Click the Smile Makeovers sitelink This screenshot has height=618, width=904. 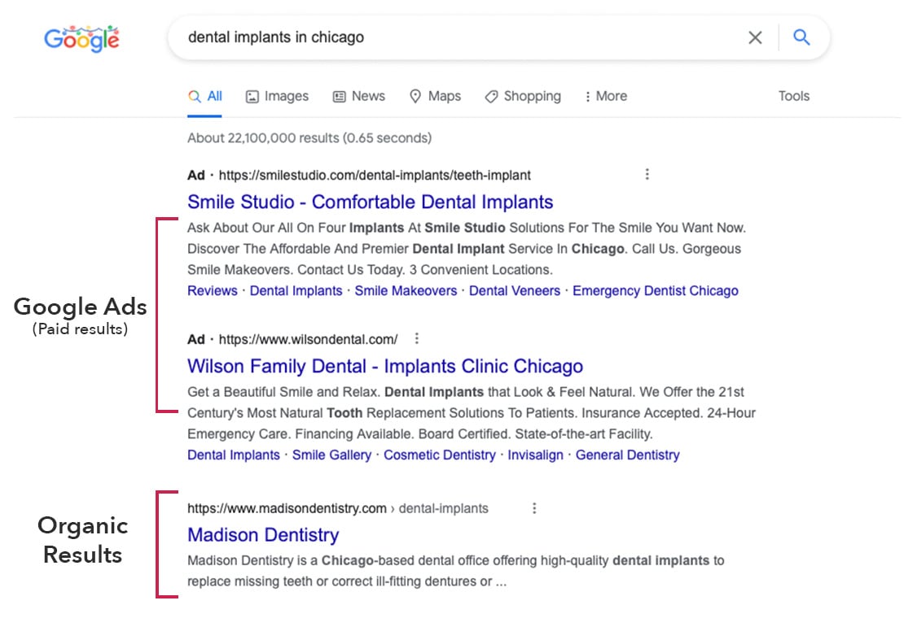[x=406, y=291]
